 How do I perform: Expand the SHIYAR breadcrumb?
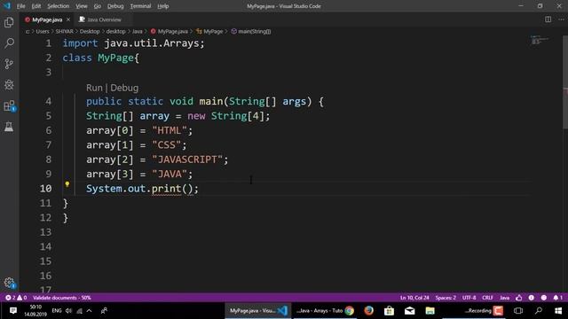click(64, 32)
